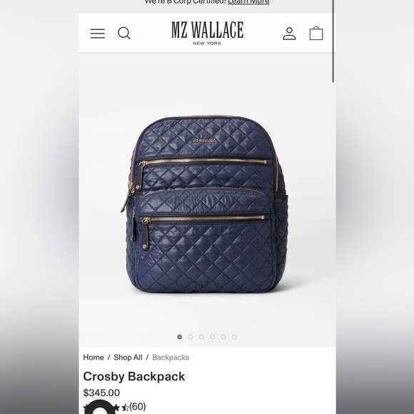Image resolution: width=414 pixels, height=414 pixels.
Task: Open the hamburger navigation menu
Action: point(97,34)
